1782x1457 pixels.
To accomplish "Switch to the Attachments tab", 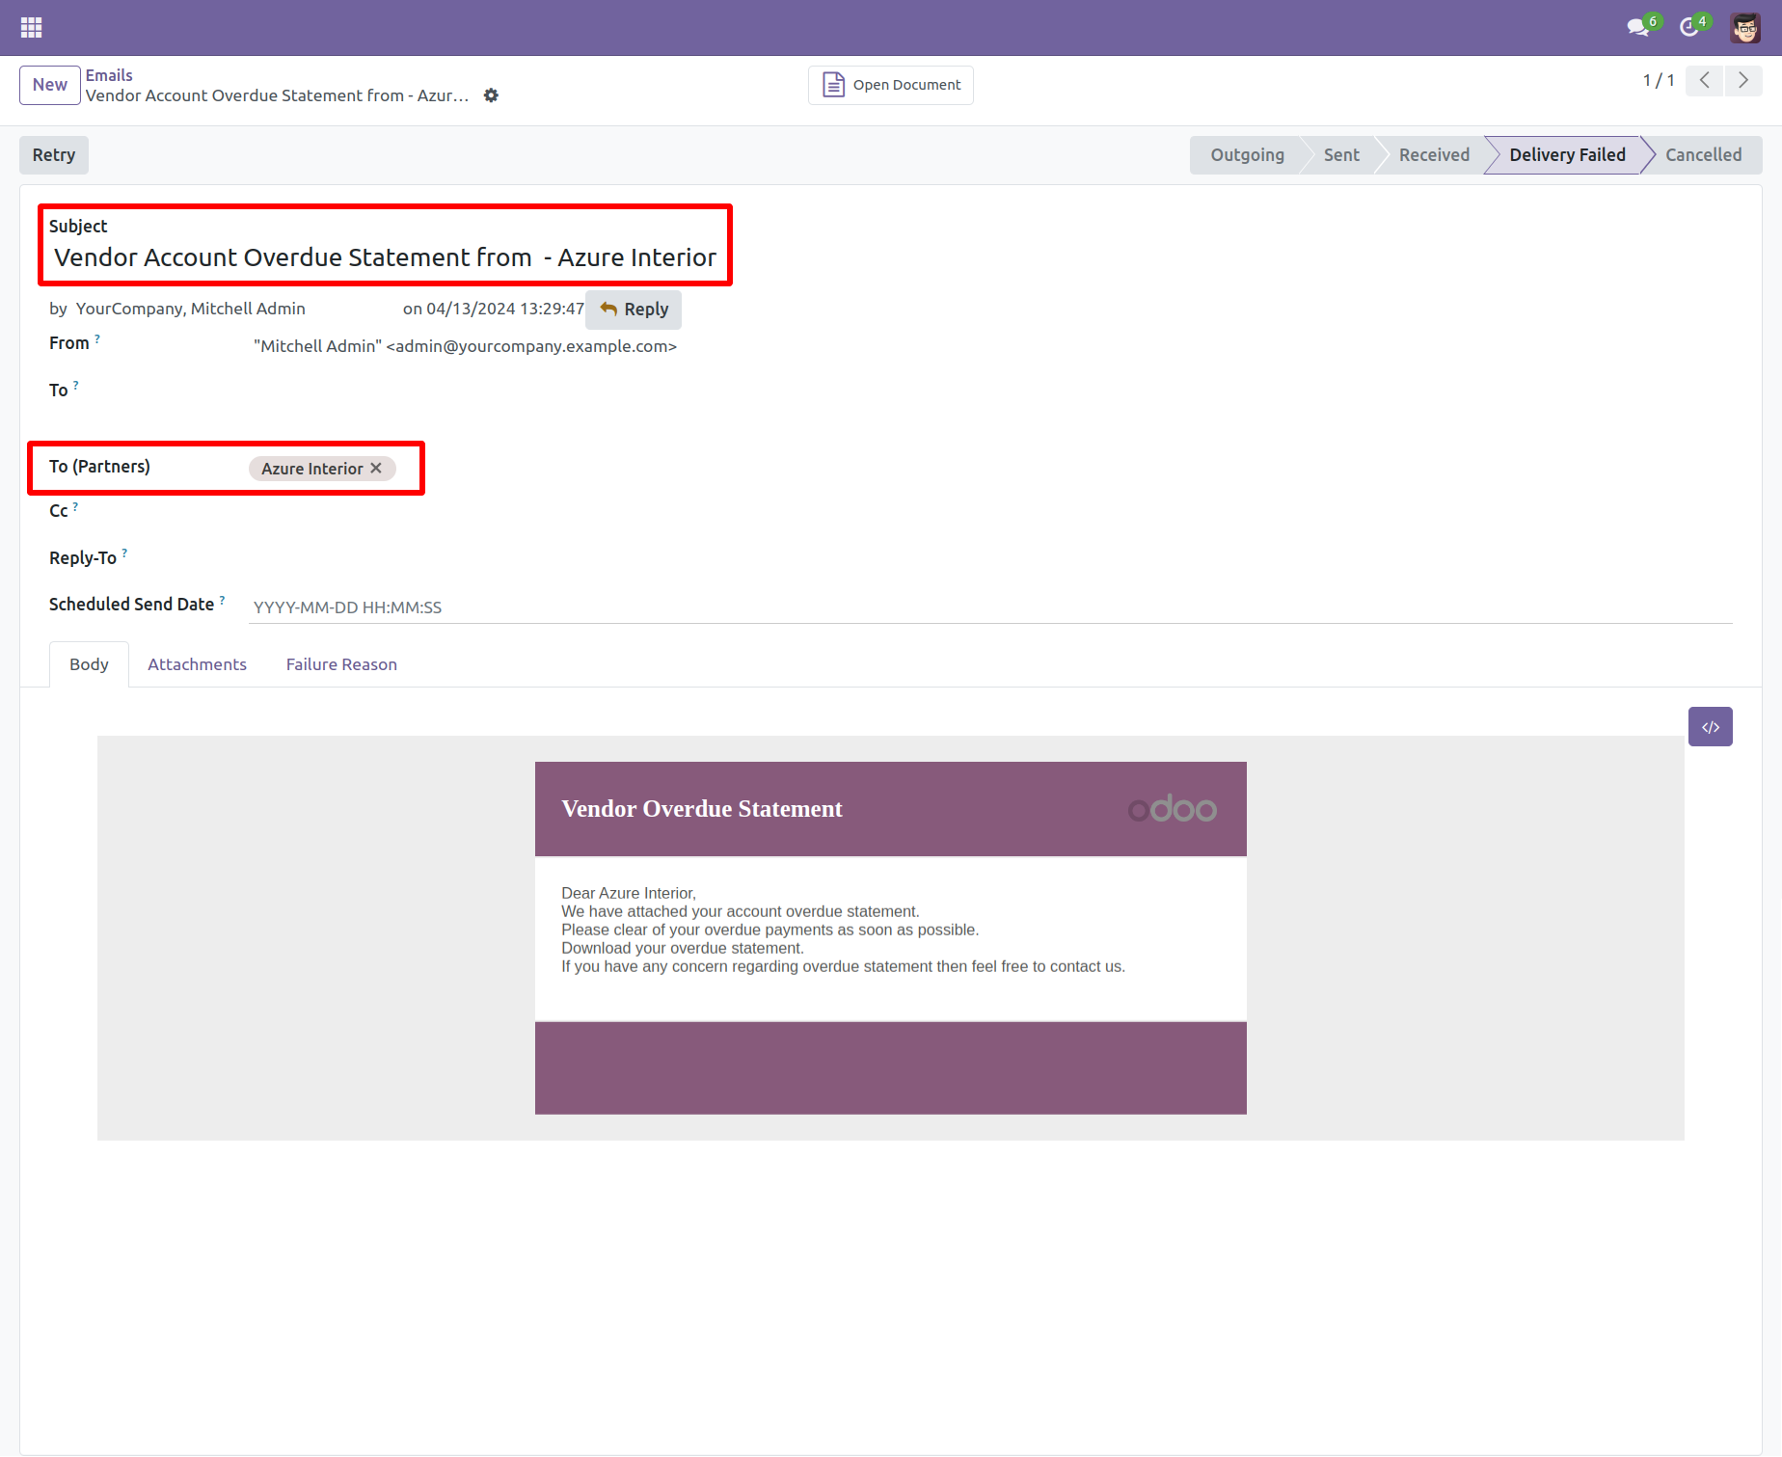I will (197, 664).
